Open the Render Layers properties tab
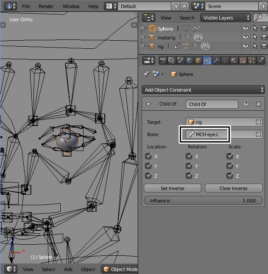Viewport: 268px width, 274px height. tap(172, 61)
